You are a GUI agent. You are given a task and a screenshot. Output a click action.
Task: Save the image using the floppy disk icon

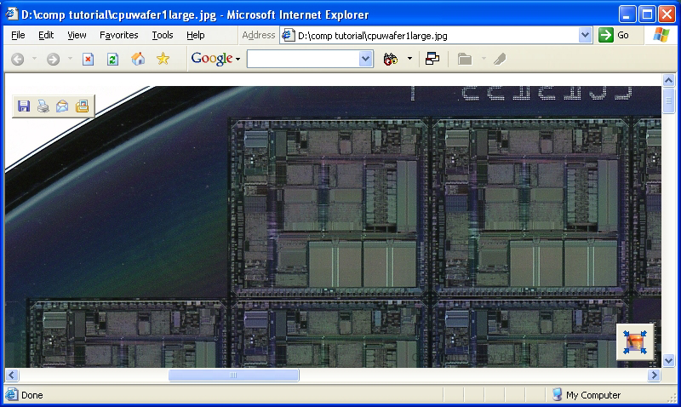tap(24, 106)
